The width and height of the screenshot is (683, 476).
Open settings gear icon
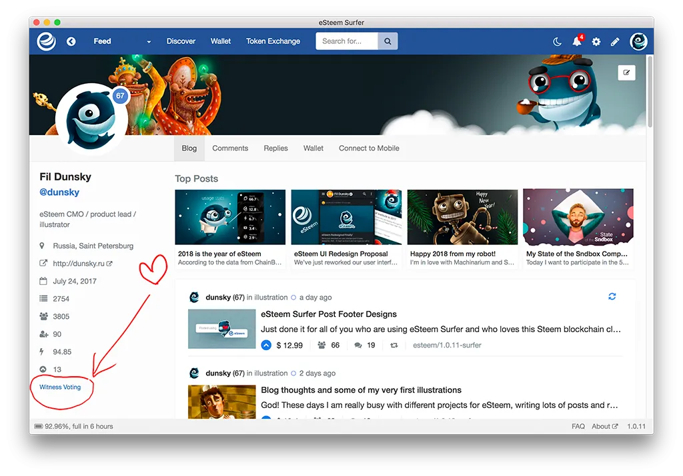[x=596, y=42]
